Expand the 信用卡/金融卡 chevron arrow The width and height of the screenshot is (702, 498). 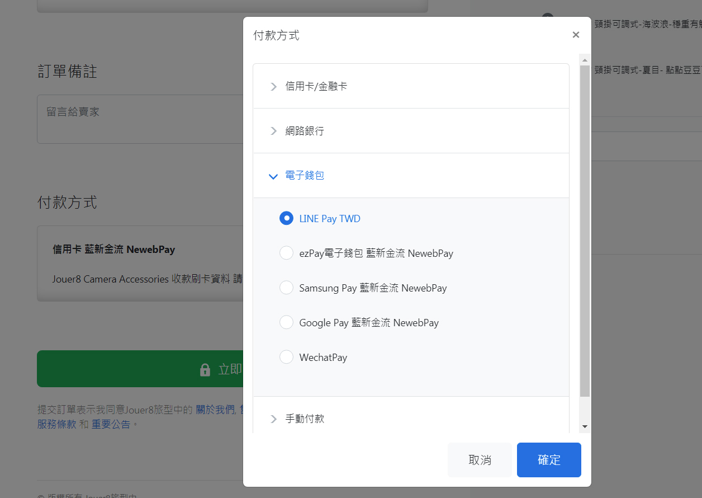273,87
